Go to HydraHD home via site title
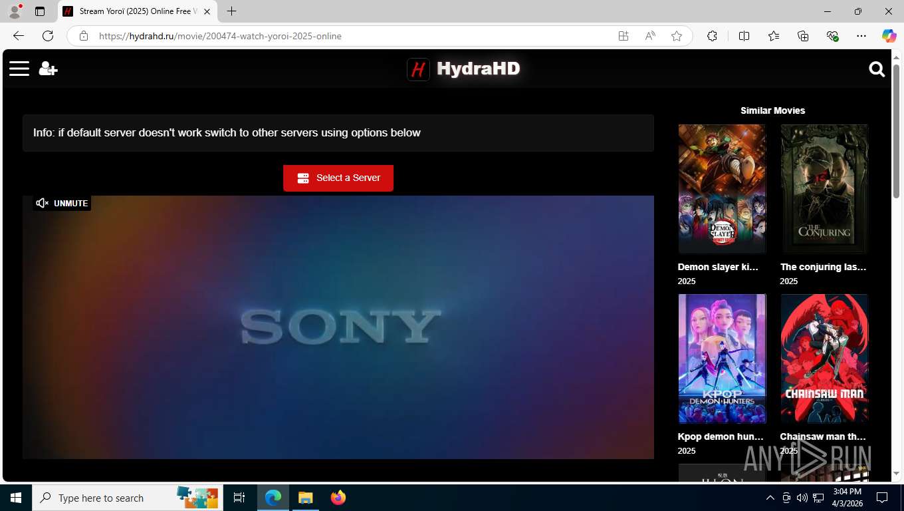Screen dimensions: 904x511 coord(478,69)
